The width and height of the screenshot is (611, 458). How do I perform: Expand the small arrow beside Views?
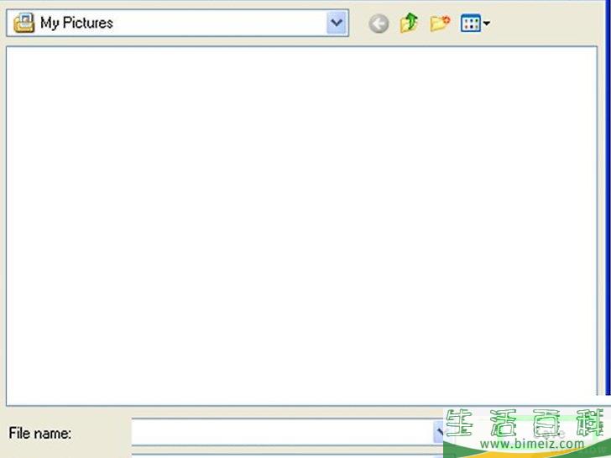pyautogui.click(x=486, y=24)
